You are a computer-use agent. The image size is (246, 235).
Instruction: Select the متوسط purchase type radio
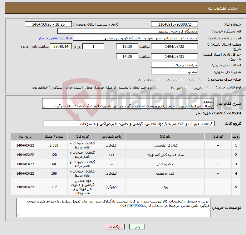click(x=187, y=87)
